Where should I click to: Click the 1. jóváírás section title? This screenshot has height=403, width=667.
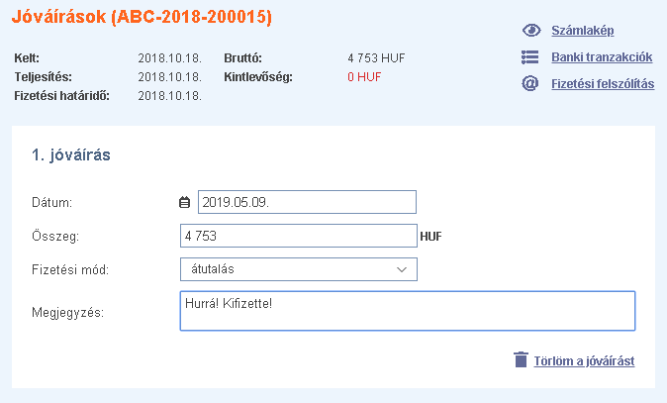click(71, 154)
